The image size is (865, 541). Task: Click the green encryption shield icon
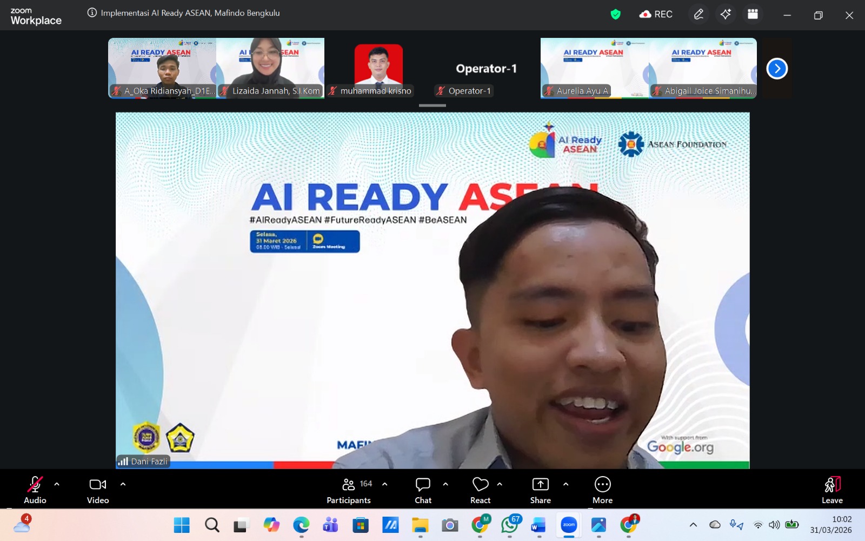(615, 15)
